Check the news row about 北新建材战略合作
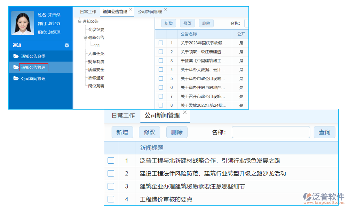The width and height of the screenshot is (348, 208). point(111,161)
